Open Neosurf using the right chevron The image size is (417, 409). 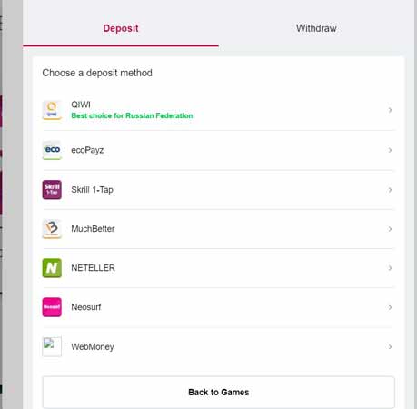[x=390, y=307]
